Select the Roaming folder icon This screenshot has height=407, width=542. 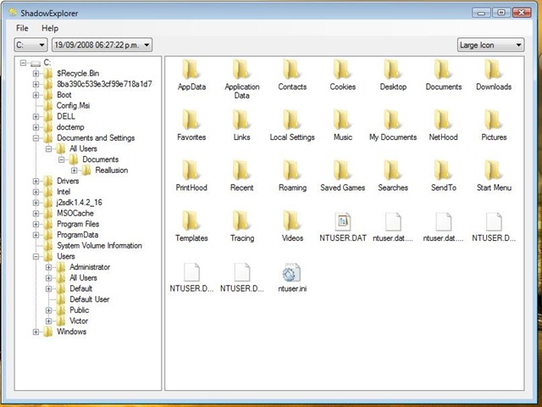(x=292, y=170)
